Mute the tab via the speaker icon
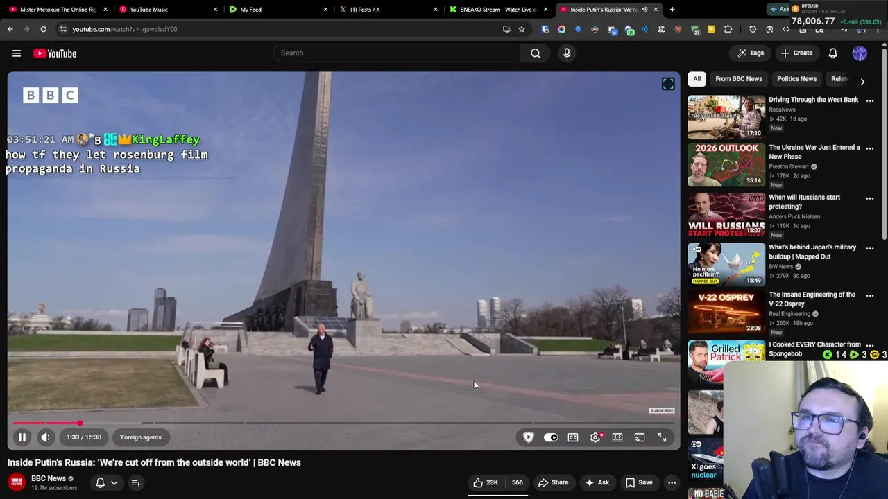The height and width of the screenshot is (499, 888). point(644,9)
